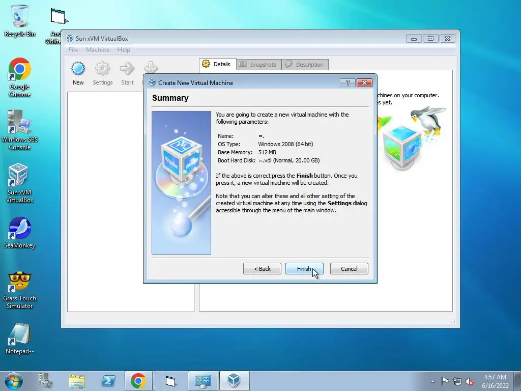Image resolution: width=521 pixels, height=391 pixels.
Task: Click the '=.vdi (Normal, 20.00 GB)' disk text
Action: click(289, 160)
